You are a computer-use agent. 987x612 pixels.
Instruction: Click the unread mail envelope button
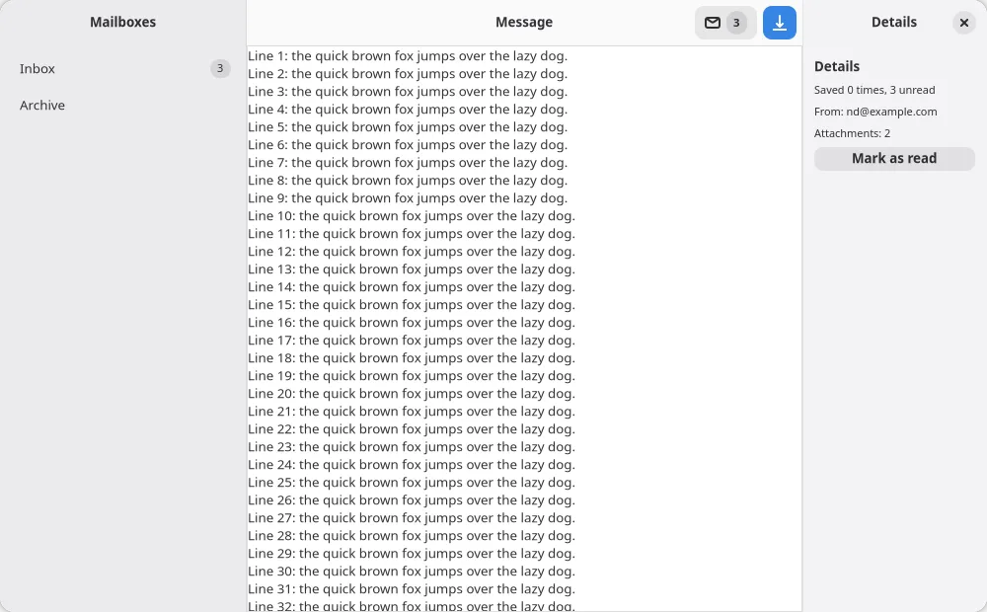725,23
